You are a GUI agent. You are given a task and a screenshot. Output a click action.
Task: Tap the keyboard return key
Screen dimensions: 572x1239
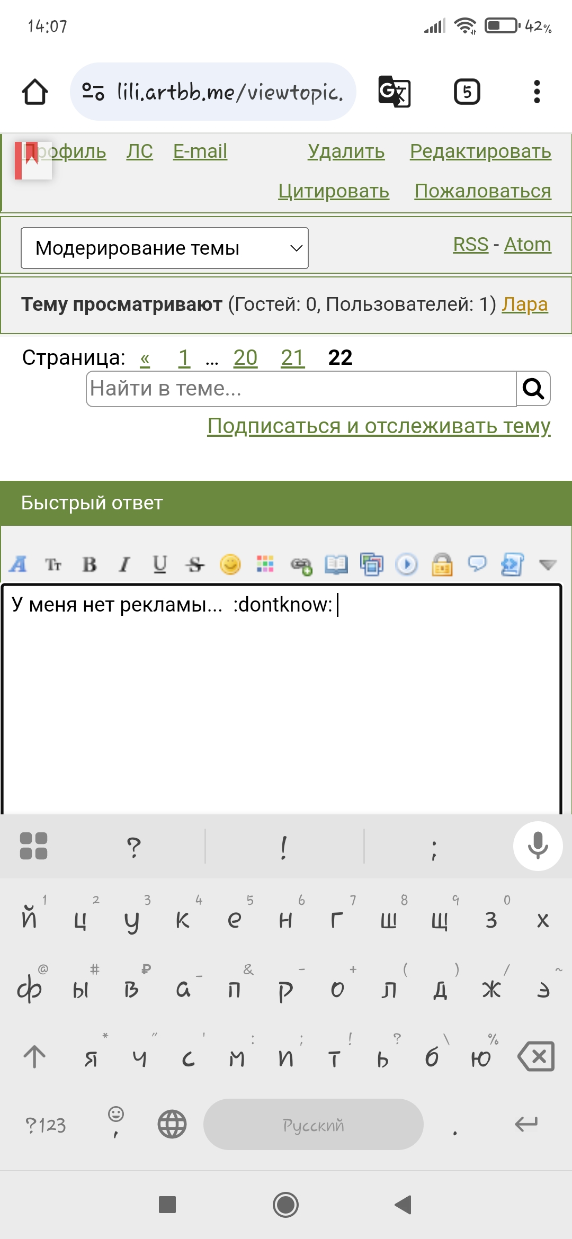[x=526, y=1124]
